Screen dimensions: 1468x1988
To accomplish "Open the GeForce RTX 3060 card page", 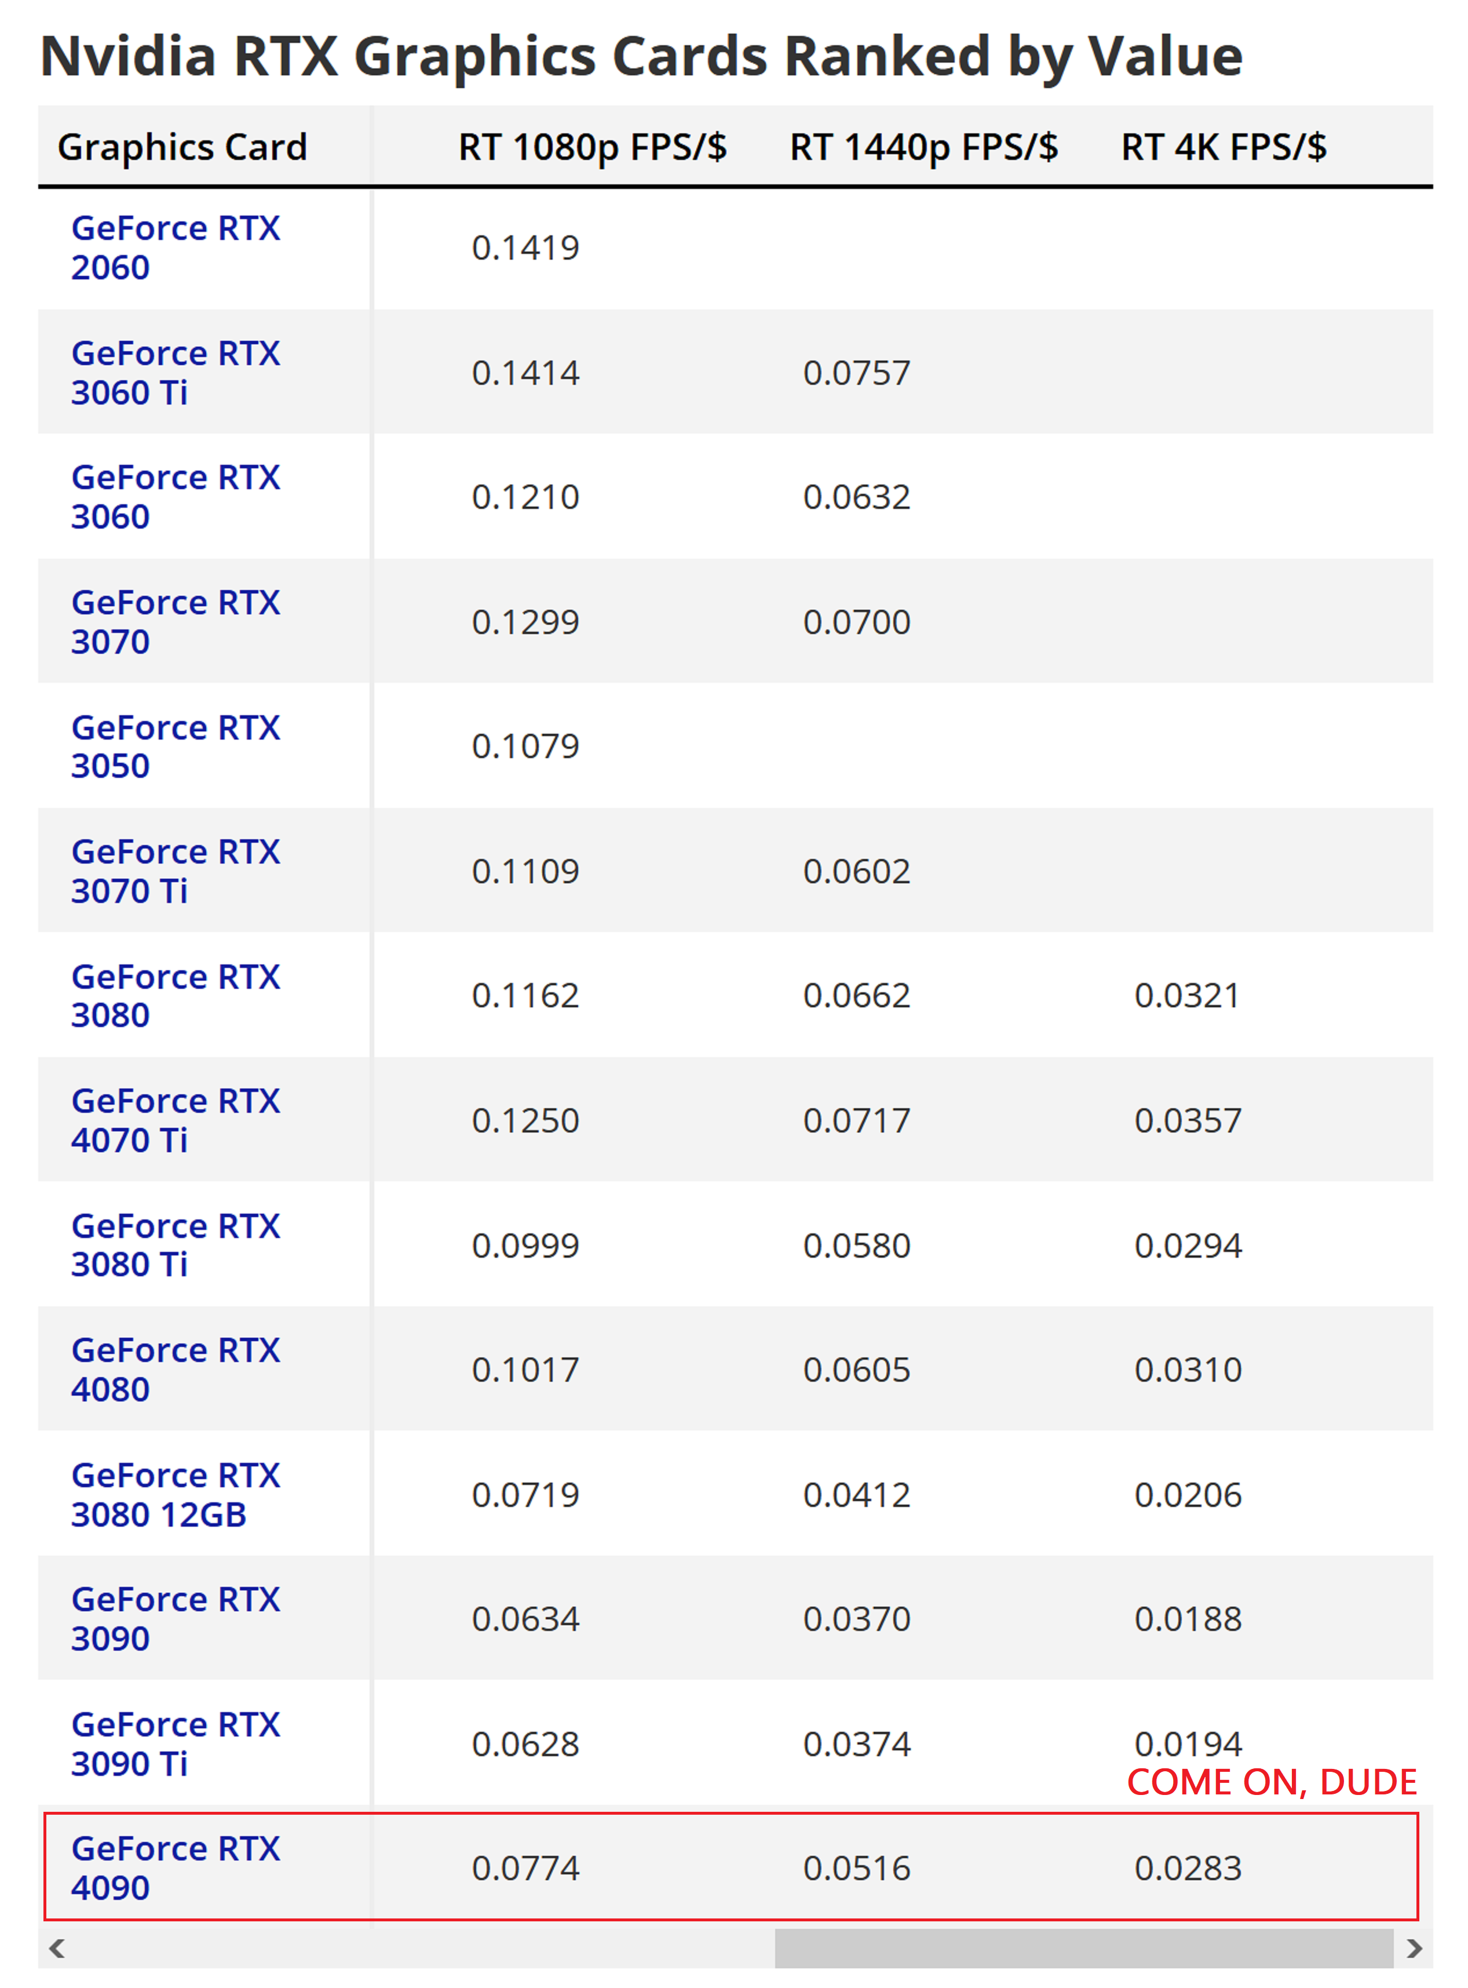I will pyautogui.click(x=175, y=497).
